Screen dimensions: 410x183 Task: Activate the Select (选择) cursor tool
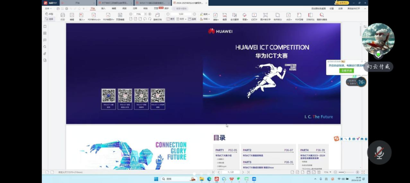49,19
